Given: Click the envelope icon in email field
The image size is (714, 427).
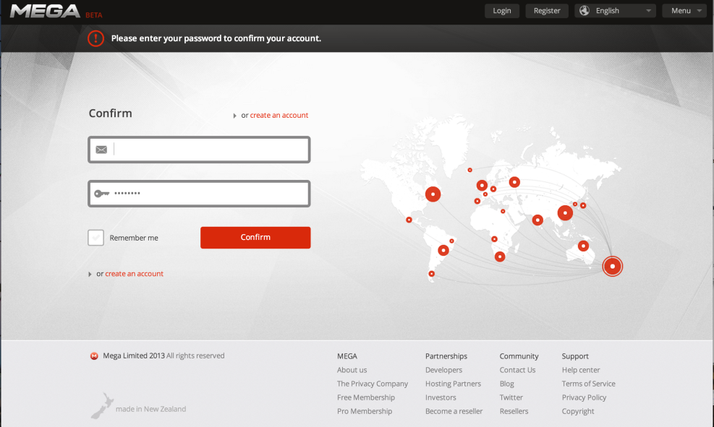Looking at the screenshot, I should pos(101,149).
